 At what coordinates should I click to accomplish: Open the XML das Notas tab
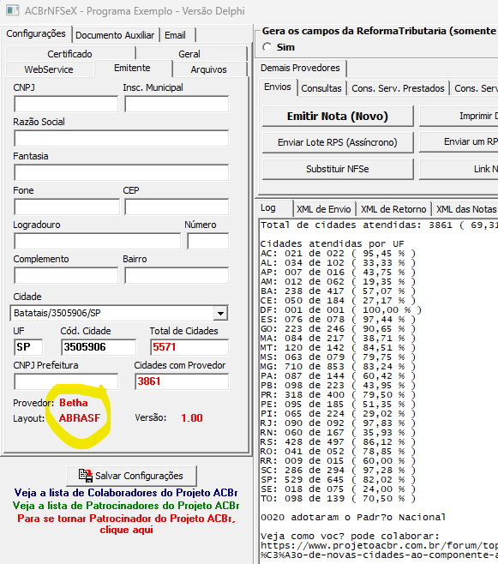[465, 209]
